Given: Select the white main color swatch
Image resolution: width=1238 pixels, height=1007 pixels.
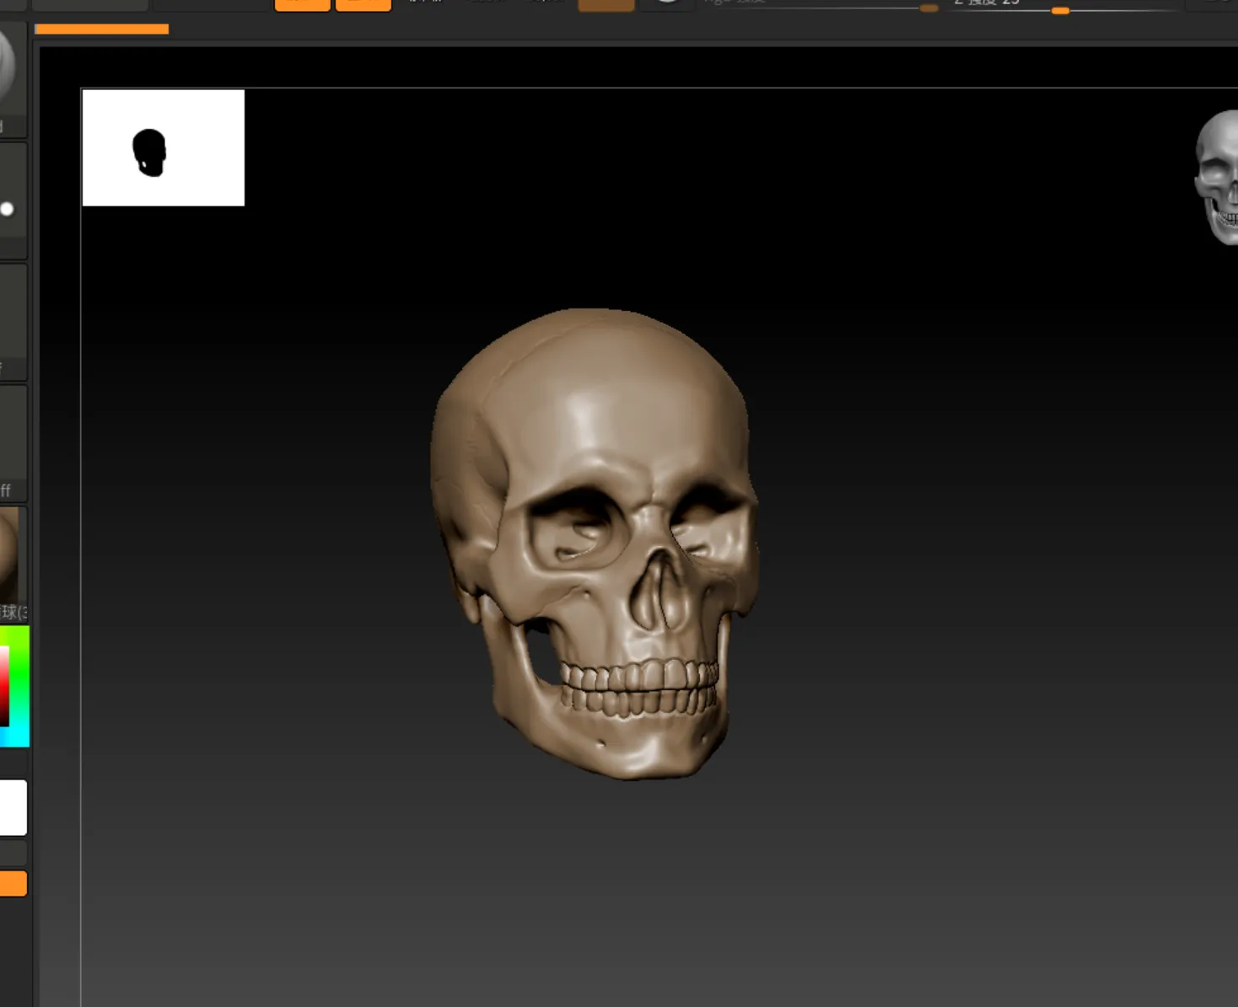Looking at the screenshot, I should [13, 807].
